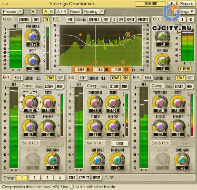Click the B-1 THRESHOLD knob
The height and width of the screenshot is (190, 197).
point(30,103)
